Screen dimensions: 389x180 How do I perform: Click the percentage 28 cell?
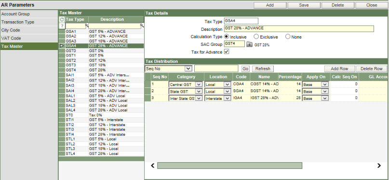(290, 98)
